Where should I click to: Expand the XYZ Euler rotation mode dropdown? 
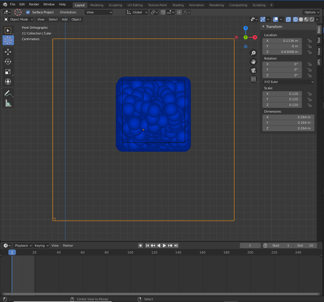pyautogui.click(x=288, y=82)
